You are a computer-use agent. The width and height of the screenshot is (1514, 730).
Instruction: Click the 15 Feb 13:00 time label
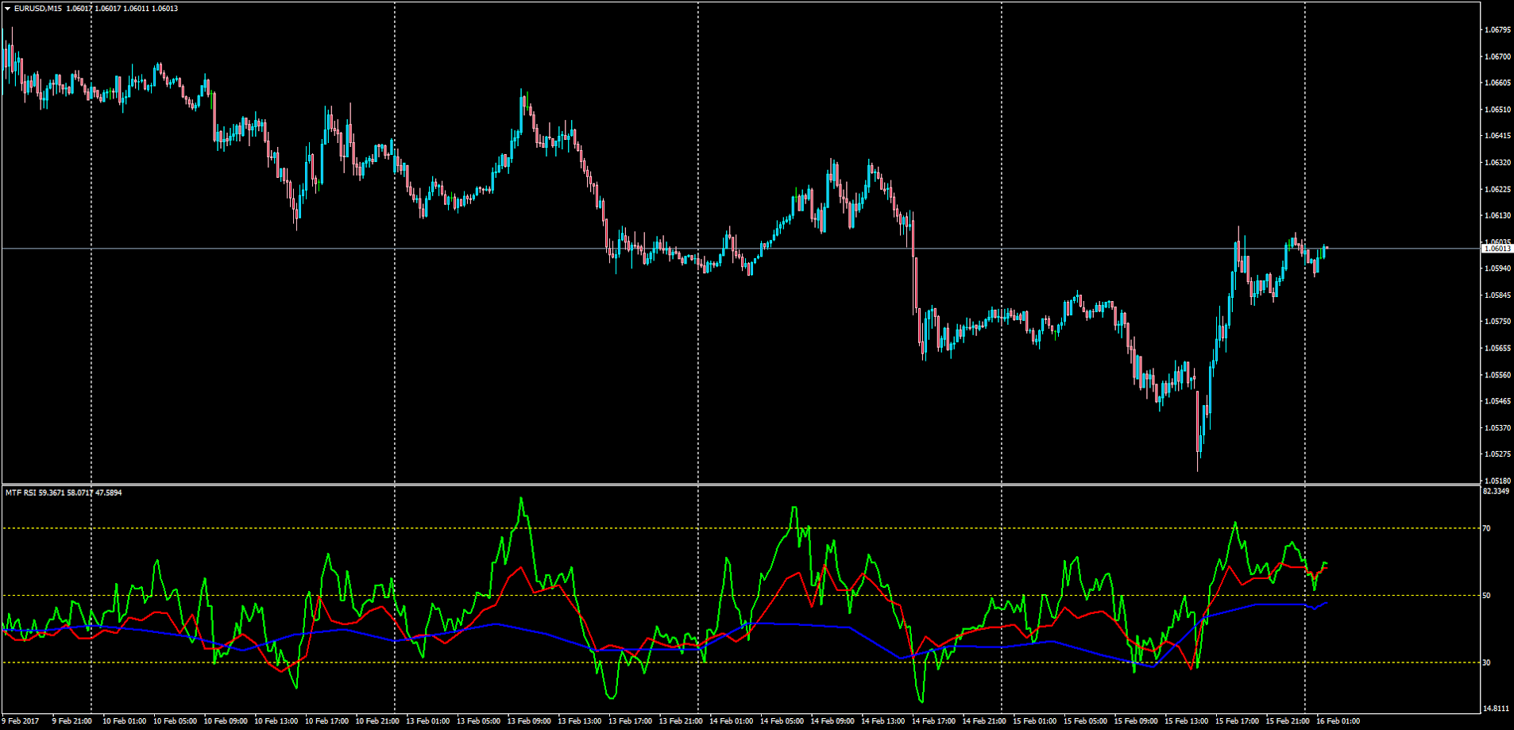point(1187,721)
